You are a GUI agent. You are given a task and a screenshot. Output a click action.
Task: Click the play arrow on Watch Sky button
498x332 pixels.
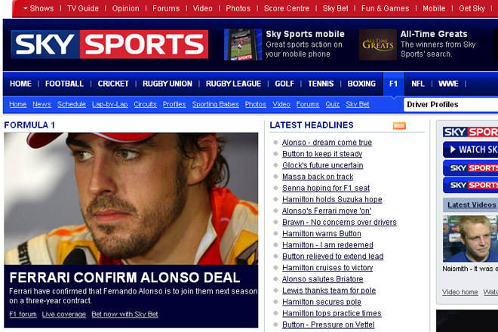click(450, 149)
